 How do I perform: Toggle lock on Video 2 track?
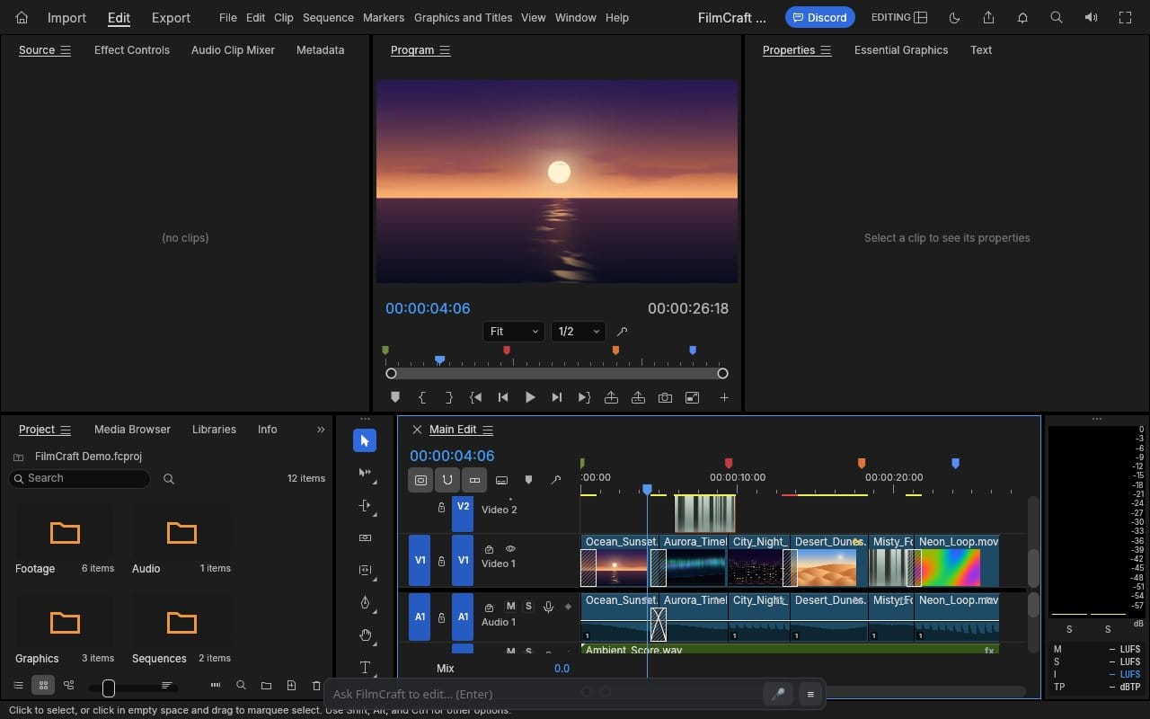click(441, 508)
